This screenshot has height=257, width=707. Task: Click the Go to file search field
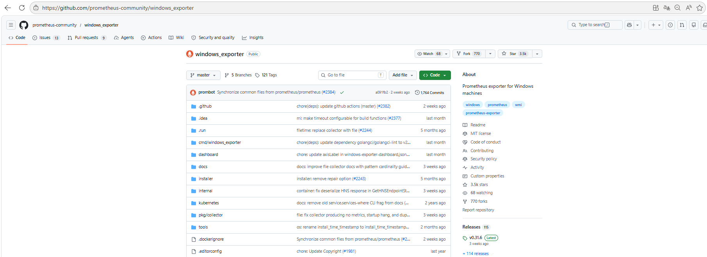click(x=352, y=75)
